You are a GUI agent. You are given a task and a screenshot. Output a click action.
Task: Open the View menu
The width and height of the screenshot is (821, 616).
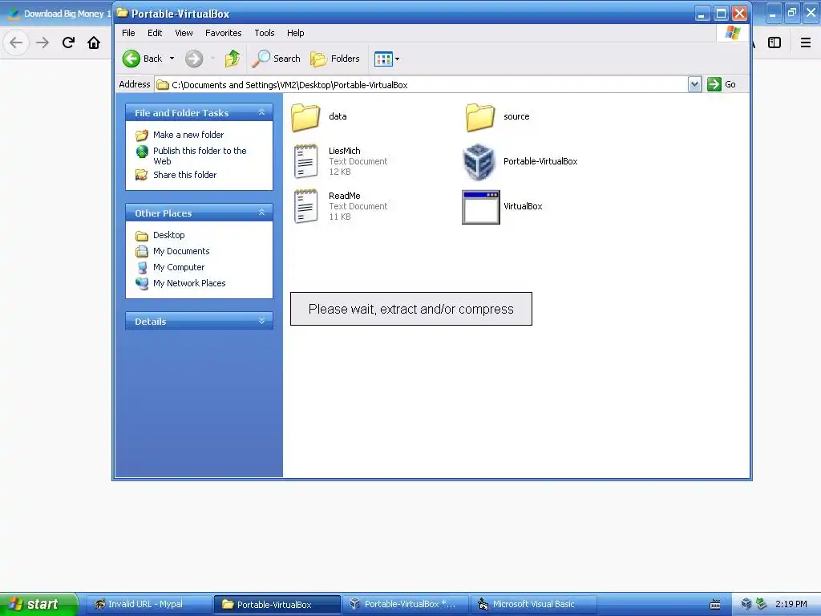tap(184, 33)
